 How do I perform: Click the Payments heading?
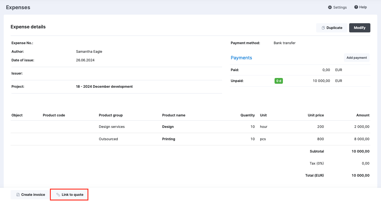pos(241,58)
